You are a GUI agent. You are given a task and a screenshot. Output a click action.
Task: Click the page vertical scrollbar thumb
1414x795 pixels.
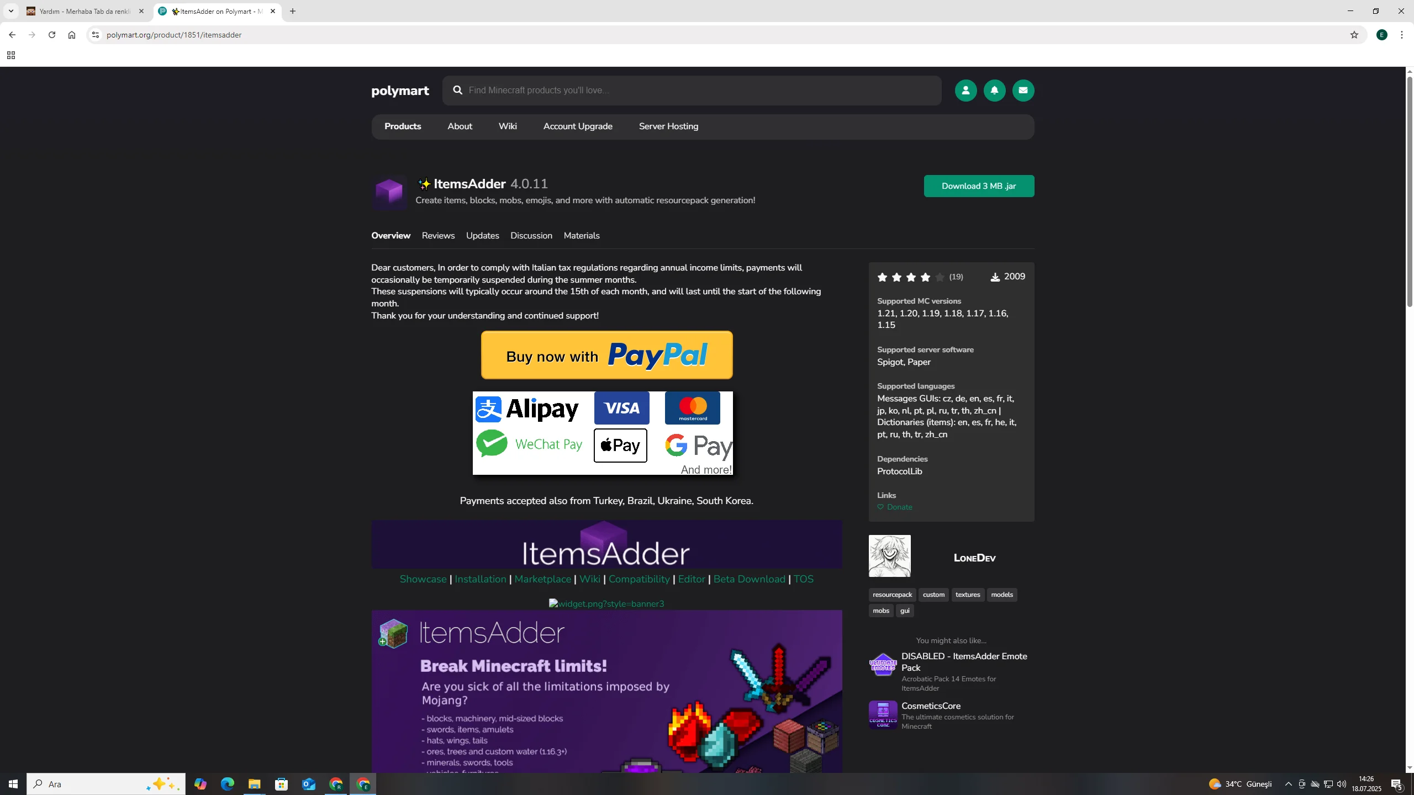tap(1409, 192)
